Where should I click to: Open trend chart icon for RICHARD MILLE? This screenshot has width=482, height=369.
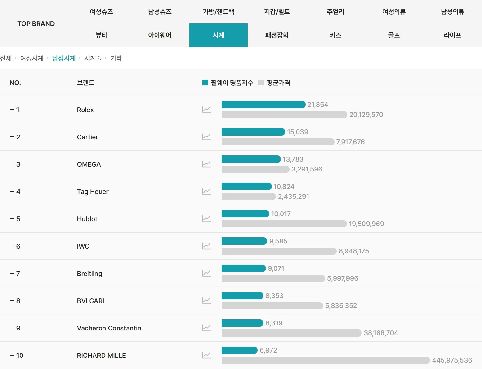coord(207,355)
